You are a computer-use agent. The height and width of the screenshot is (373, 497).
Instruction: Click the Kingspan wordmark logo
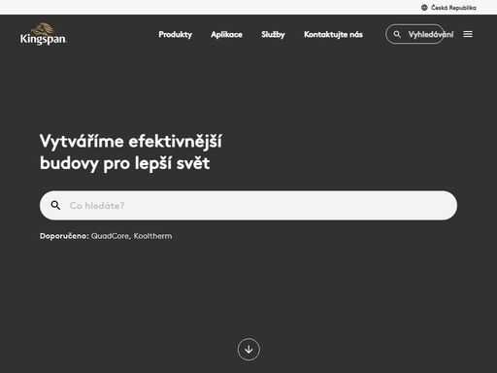pos(44,39)
